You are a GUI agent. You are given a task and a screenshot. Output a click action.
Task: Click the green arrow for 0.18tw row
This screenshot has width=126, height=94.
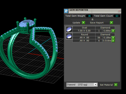click(x=113, y=38)
